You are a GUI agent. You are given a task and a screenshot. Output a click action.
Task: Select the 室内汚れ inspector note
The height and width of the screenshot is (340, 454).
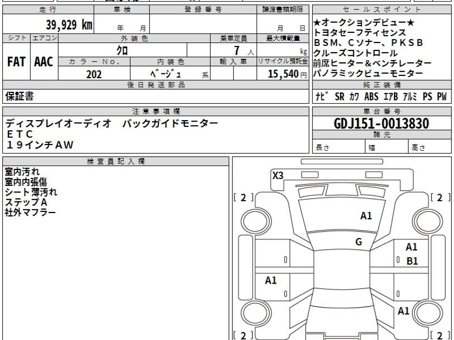22,172
